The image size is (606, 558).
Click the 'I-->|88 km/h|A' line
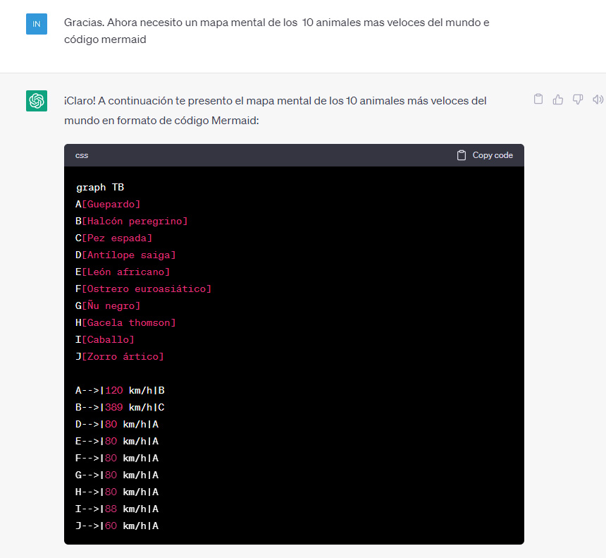point(117,509)
